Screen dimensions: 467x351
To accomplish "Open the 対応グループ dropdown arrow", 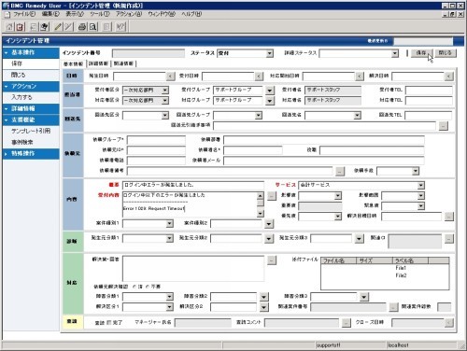I will point(270,101).
